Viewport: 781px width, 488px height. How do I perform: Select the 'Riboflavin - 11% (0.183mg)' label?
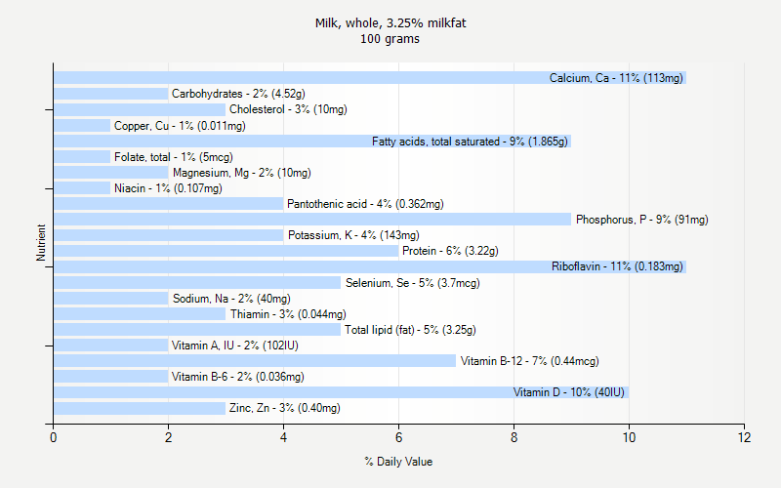[x=617, y=266]
